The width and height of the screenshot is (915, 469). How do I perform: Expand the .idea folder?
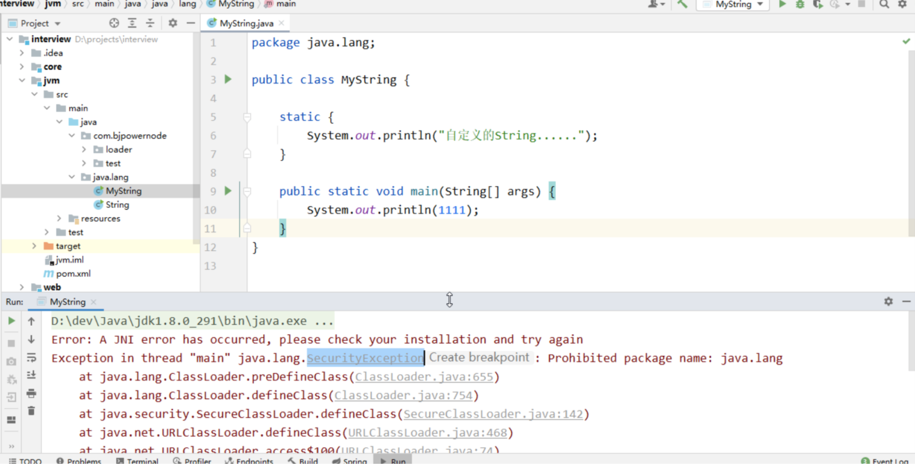22,53
